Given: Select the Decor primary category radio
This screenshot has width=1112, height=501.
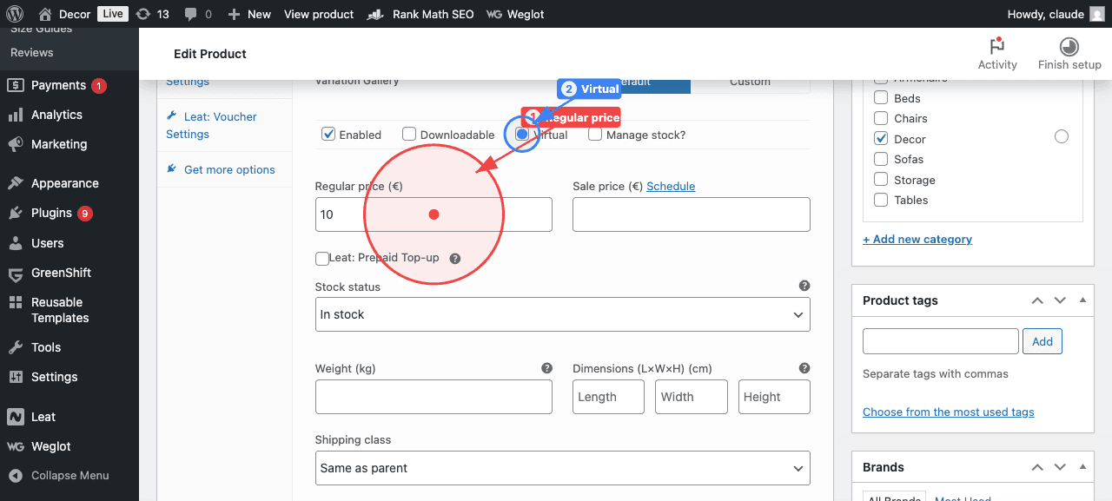Looking at the screenshot, I should pyautogui.click(x=1062, y=136).
